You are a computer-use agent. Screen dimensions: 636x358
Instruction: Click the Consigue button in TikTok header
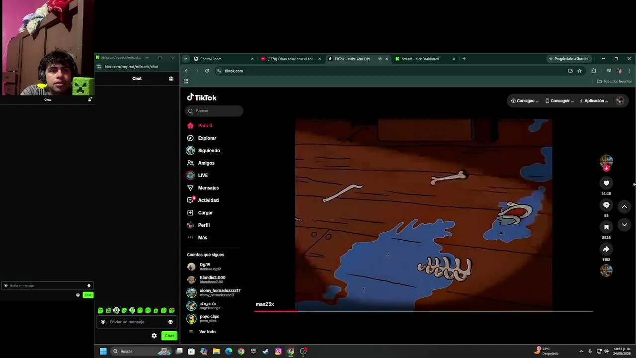[525, 101]
